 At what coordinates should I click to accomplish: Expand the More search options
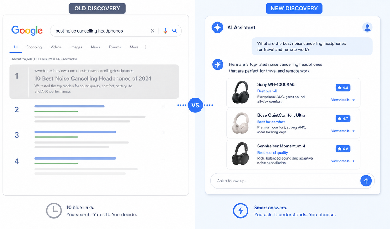(x=134, y=47)
